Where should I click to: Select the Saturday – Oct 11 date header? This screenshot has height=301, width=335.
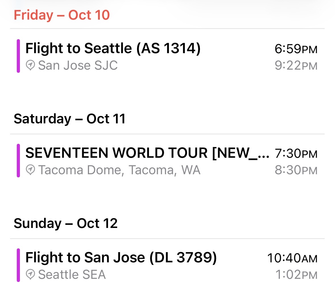[x=70, y=119]
